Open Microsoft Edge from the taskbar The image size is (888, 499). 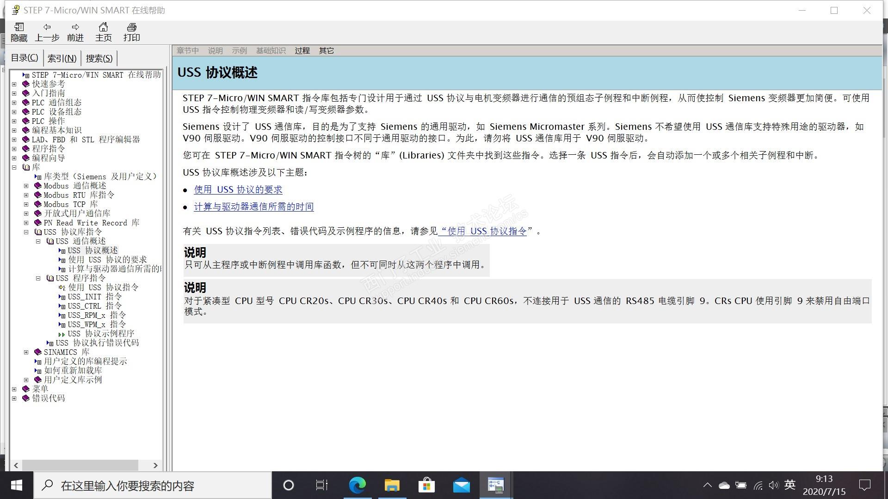click(x=357, y=485)
